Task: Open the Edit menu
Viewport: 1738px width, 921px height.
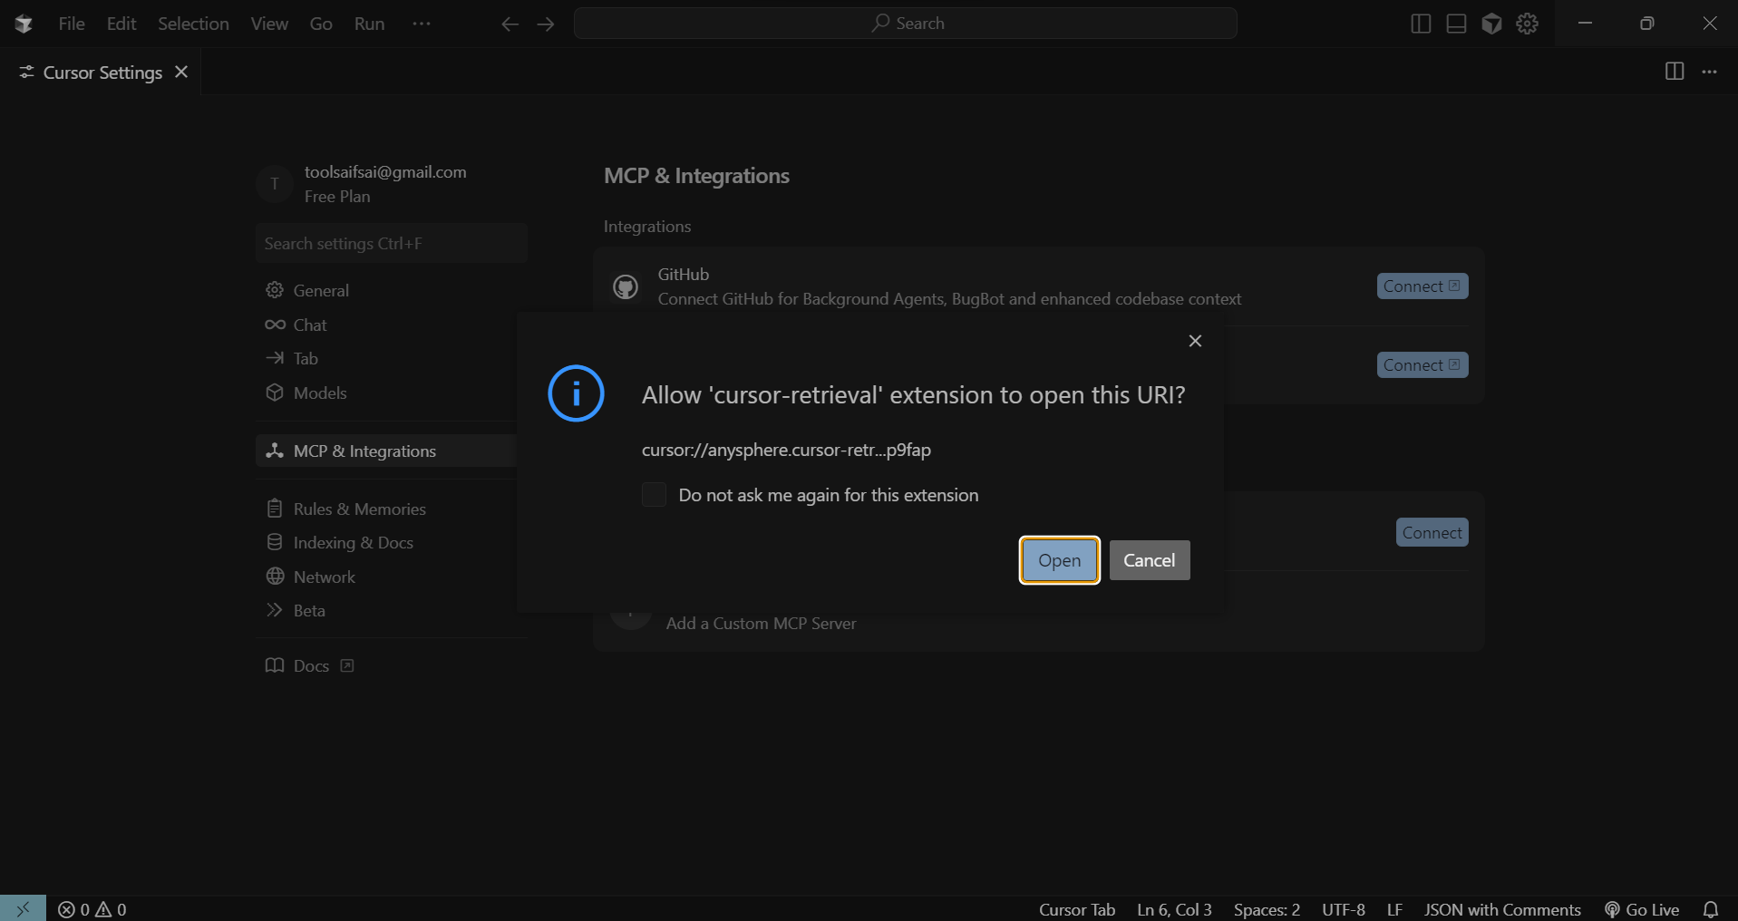Action: [x=121, y=24]
